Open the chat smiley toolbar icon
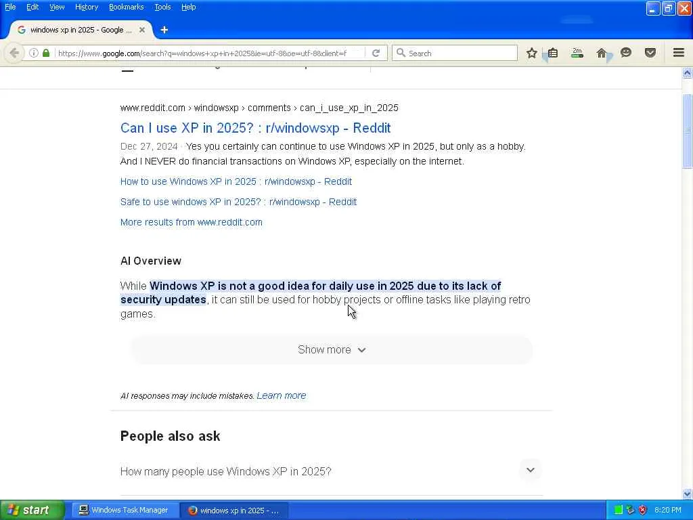The height and width of the screenshot is (520, 693). click(x=626, y=53)
